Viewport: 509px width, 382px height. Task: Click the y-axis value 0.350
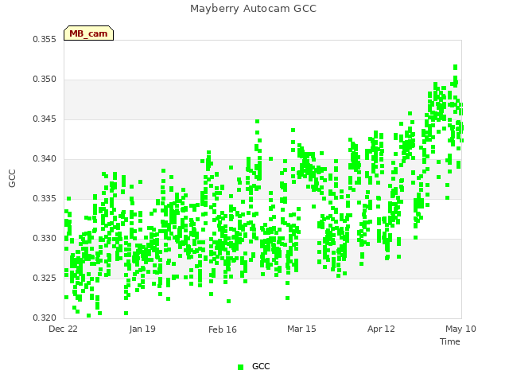pos(45,80)
